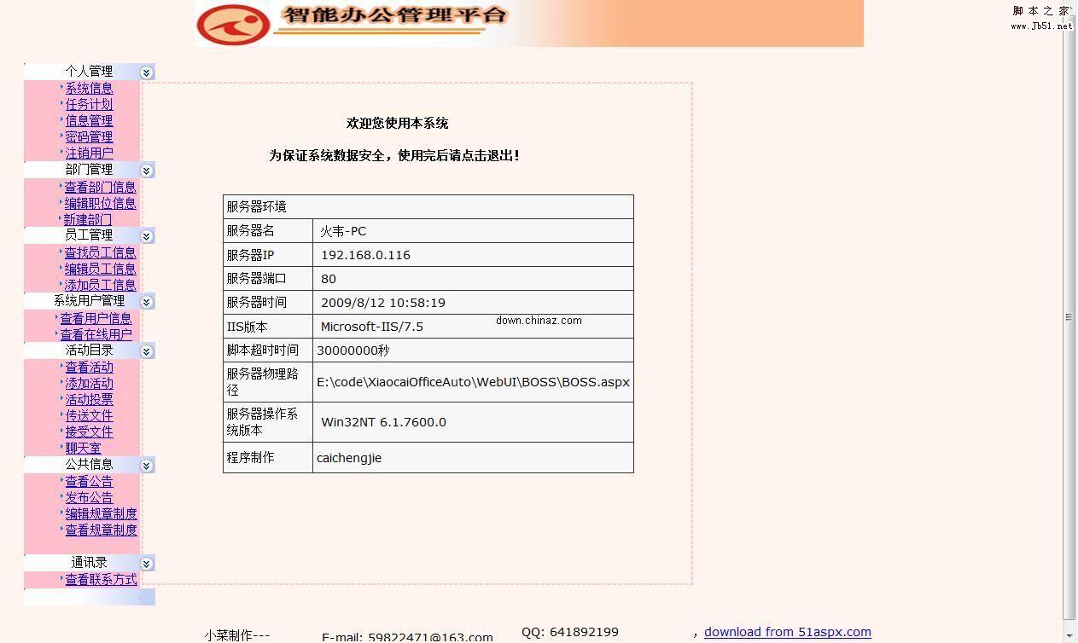Collapse the 公共信息 section chevron
Viewport: 1078px width, 643px height.
[x=146, y=466]
